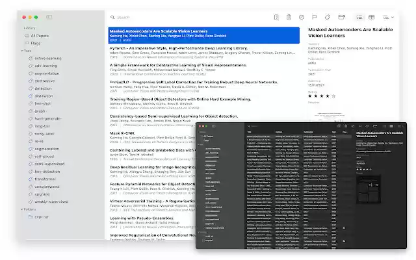
Task: Select Learning with Pseudo-Ensembles paper
Action: point(151,222)
